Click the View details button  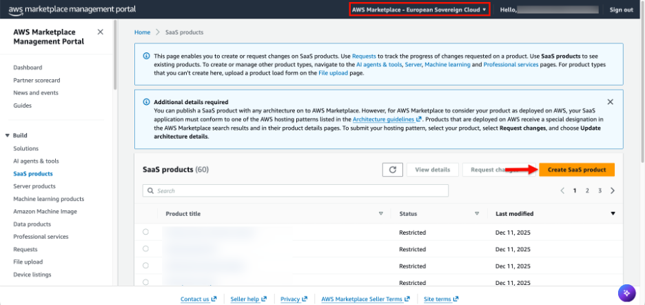tap(432, 170)
